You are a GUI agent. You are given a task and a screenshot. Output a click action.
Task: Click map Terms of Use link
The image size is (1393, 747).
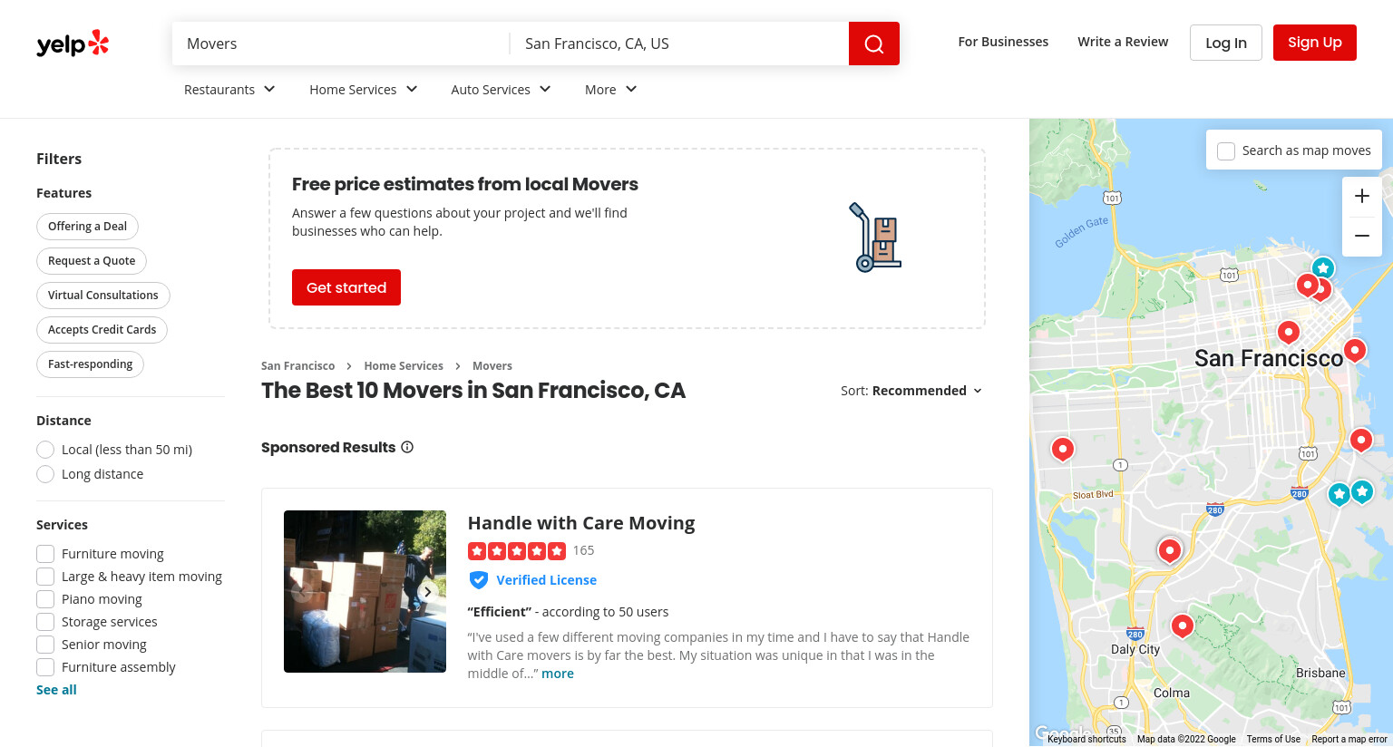[x=1273, y=740]
